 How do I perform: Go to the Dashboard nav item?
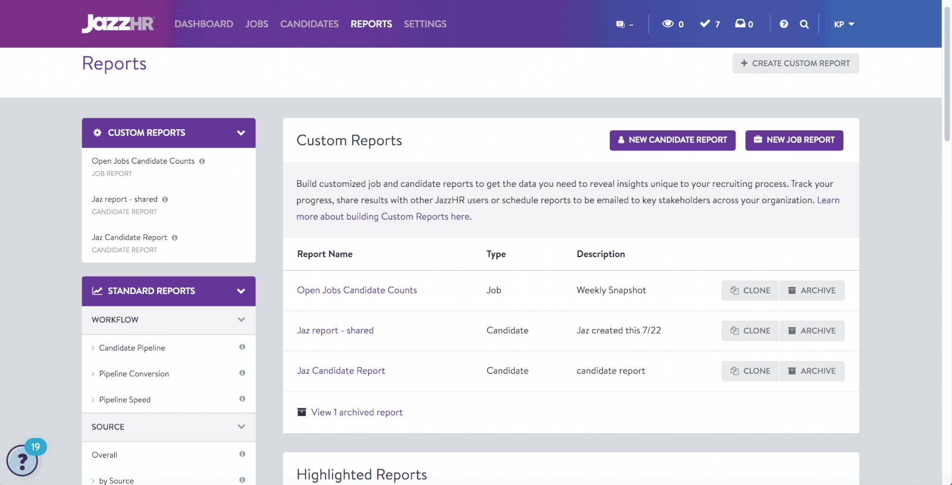pos(203,24)
